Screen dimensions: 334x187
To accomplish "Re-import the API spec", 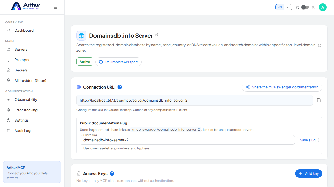I will (x=118, y=62).
